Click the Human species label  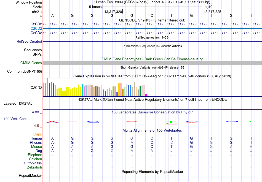click(x=36, y=138)
